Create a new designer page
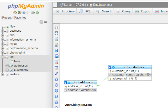168x108 pixels. click(56, 39)
